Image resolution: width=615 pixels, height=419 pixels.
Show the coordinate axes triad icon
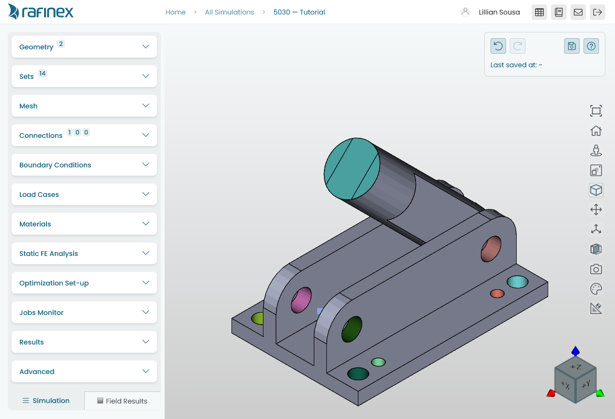(596, 229)
